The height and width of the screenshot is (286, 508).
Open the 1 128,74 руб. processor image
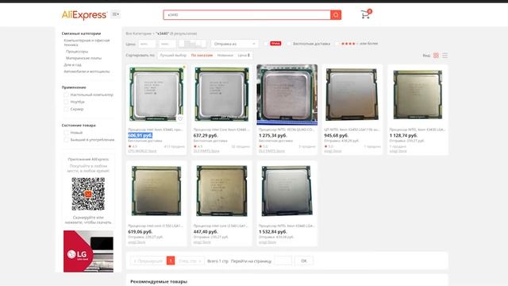418,95
